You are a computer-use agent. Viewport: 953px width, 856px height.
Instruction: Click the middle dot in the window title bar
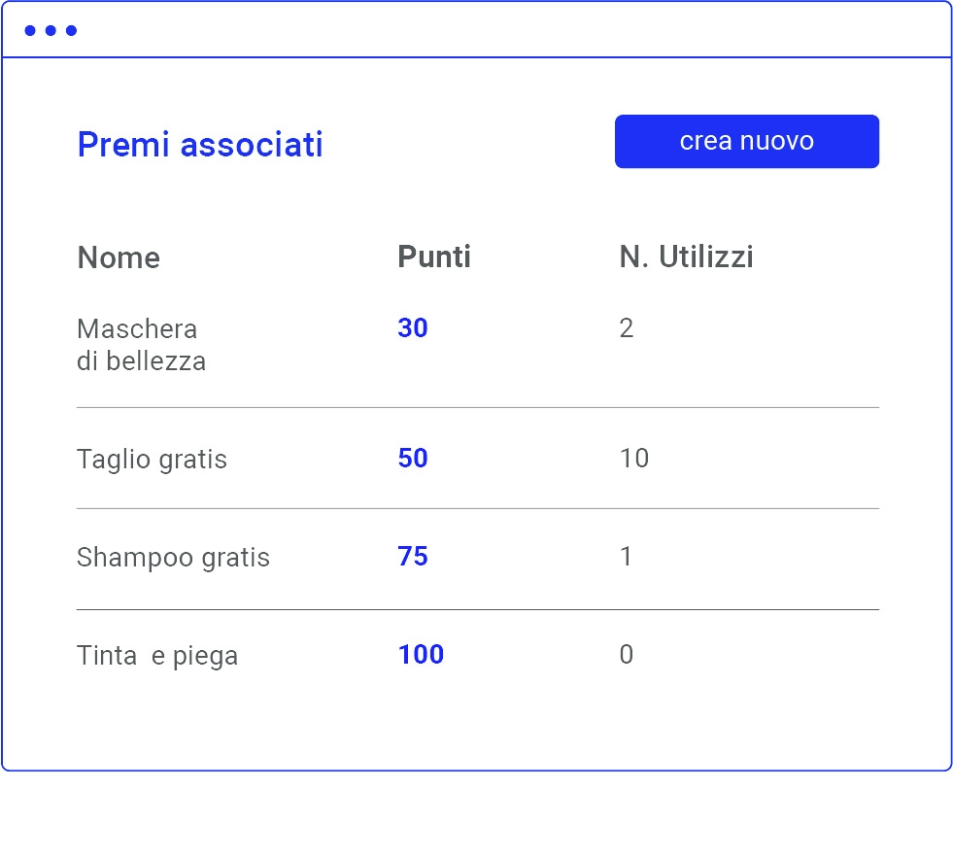click(x=51, y=31)
